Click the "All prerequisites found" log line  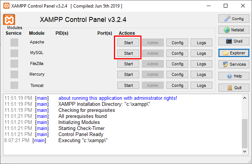point(83,116)
